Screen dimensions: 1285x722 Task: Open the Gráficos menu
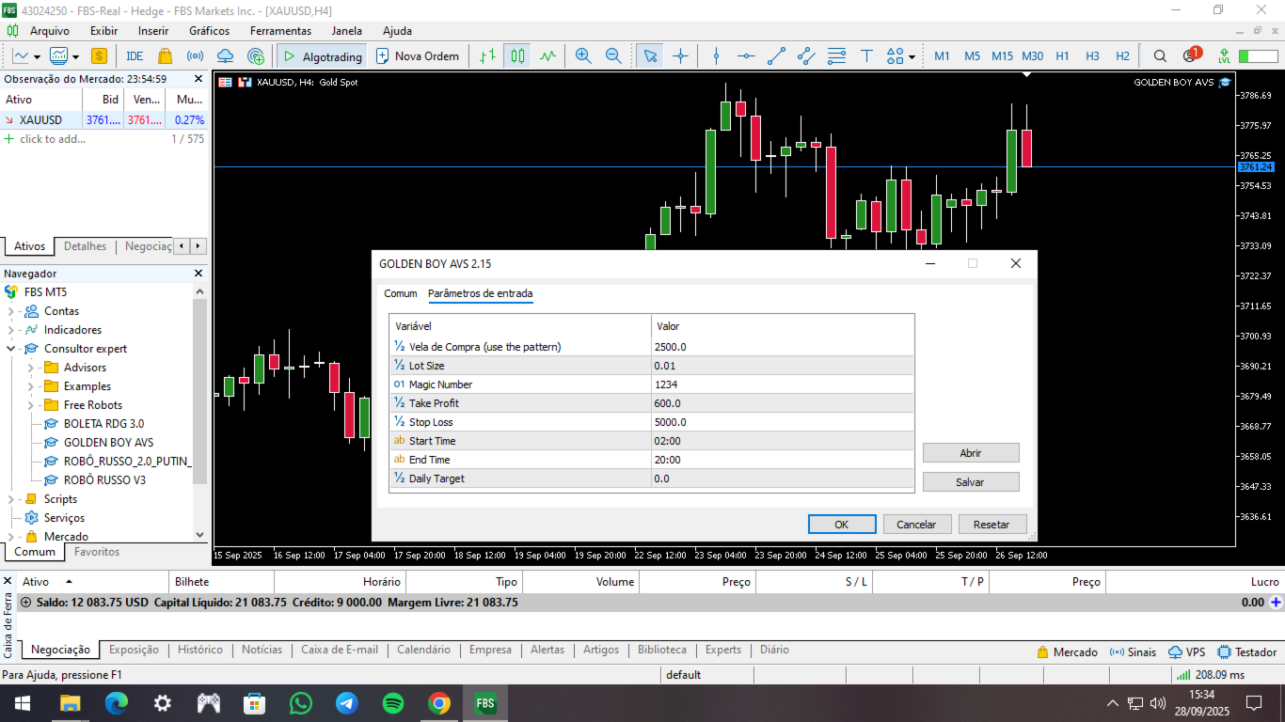209,31
